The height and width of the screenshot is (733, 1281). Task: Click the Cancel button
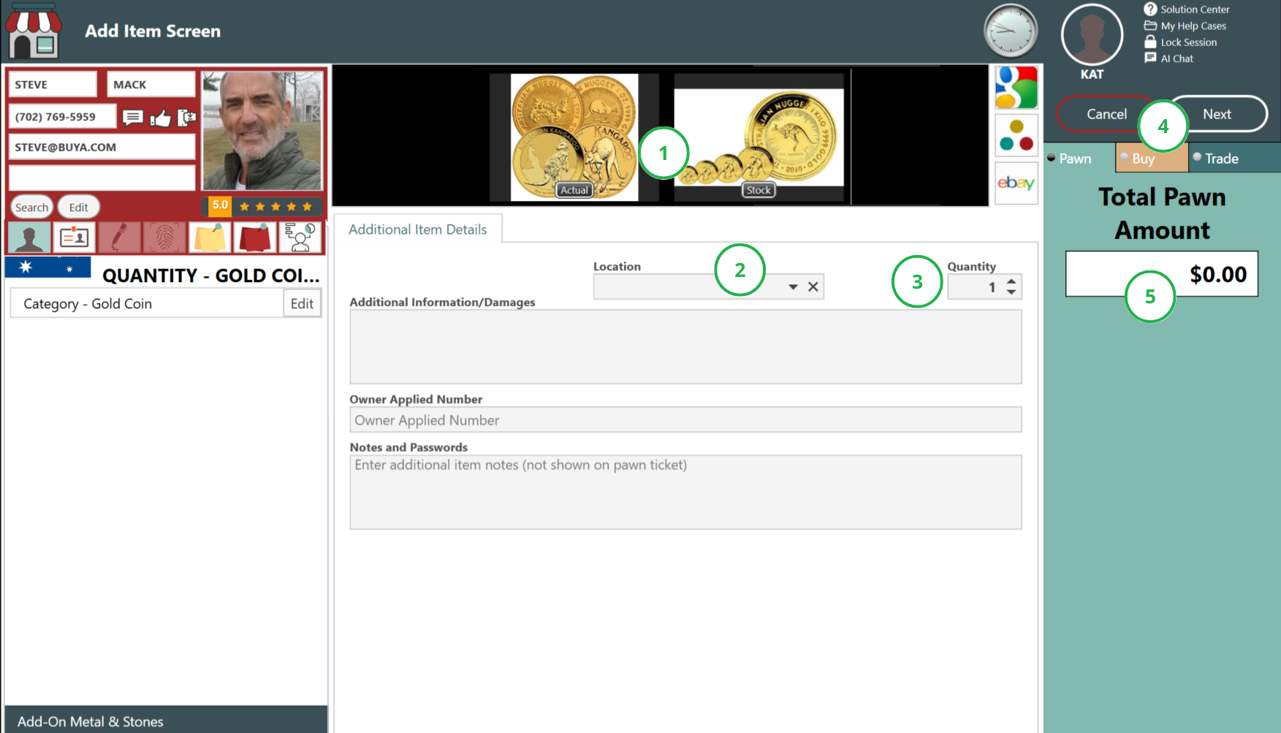[x=1106, y=114]
